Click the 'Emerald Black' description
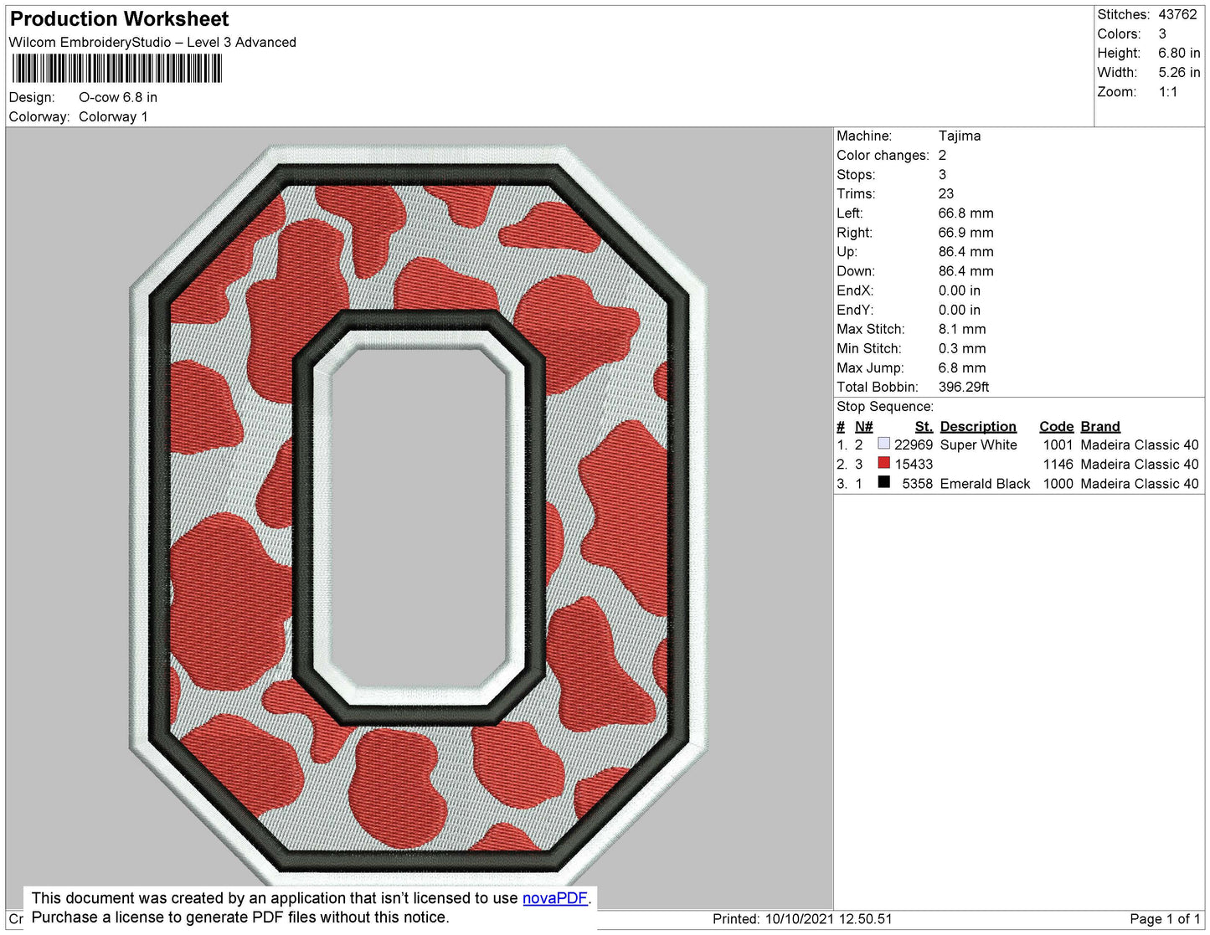 point(985,483)
